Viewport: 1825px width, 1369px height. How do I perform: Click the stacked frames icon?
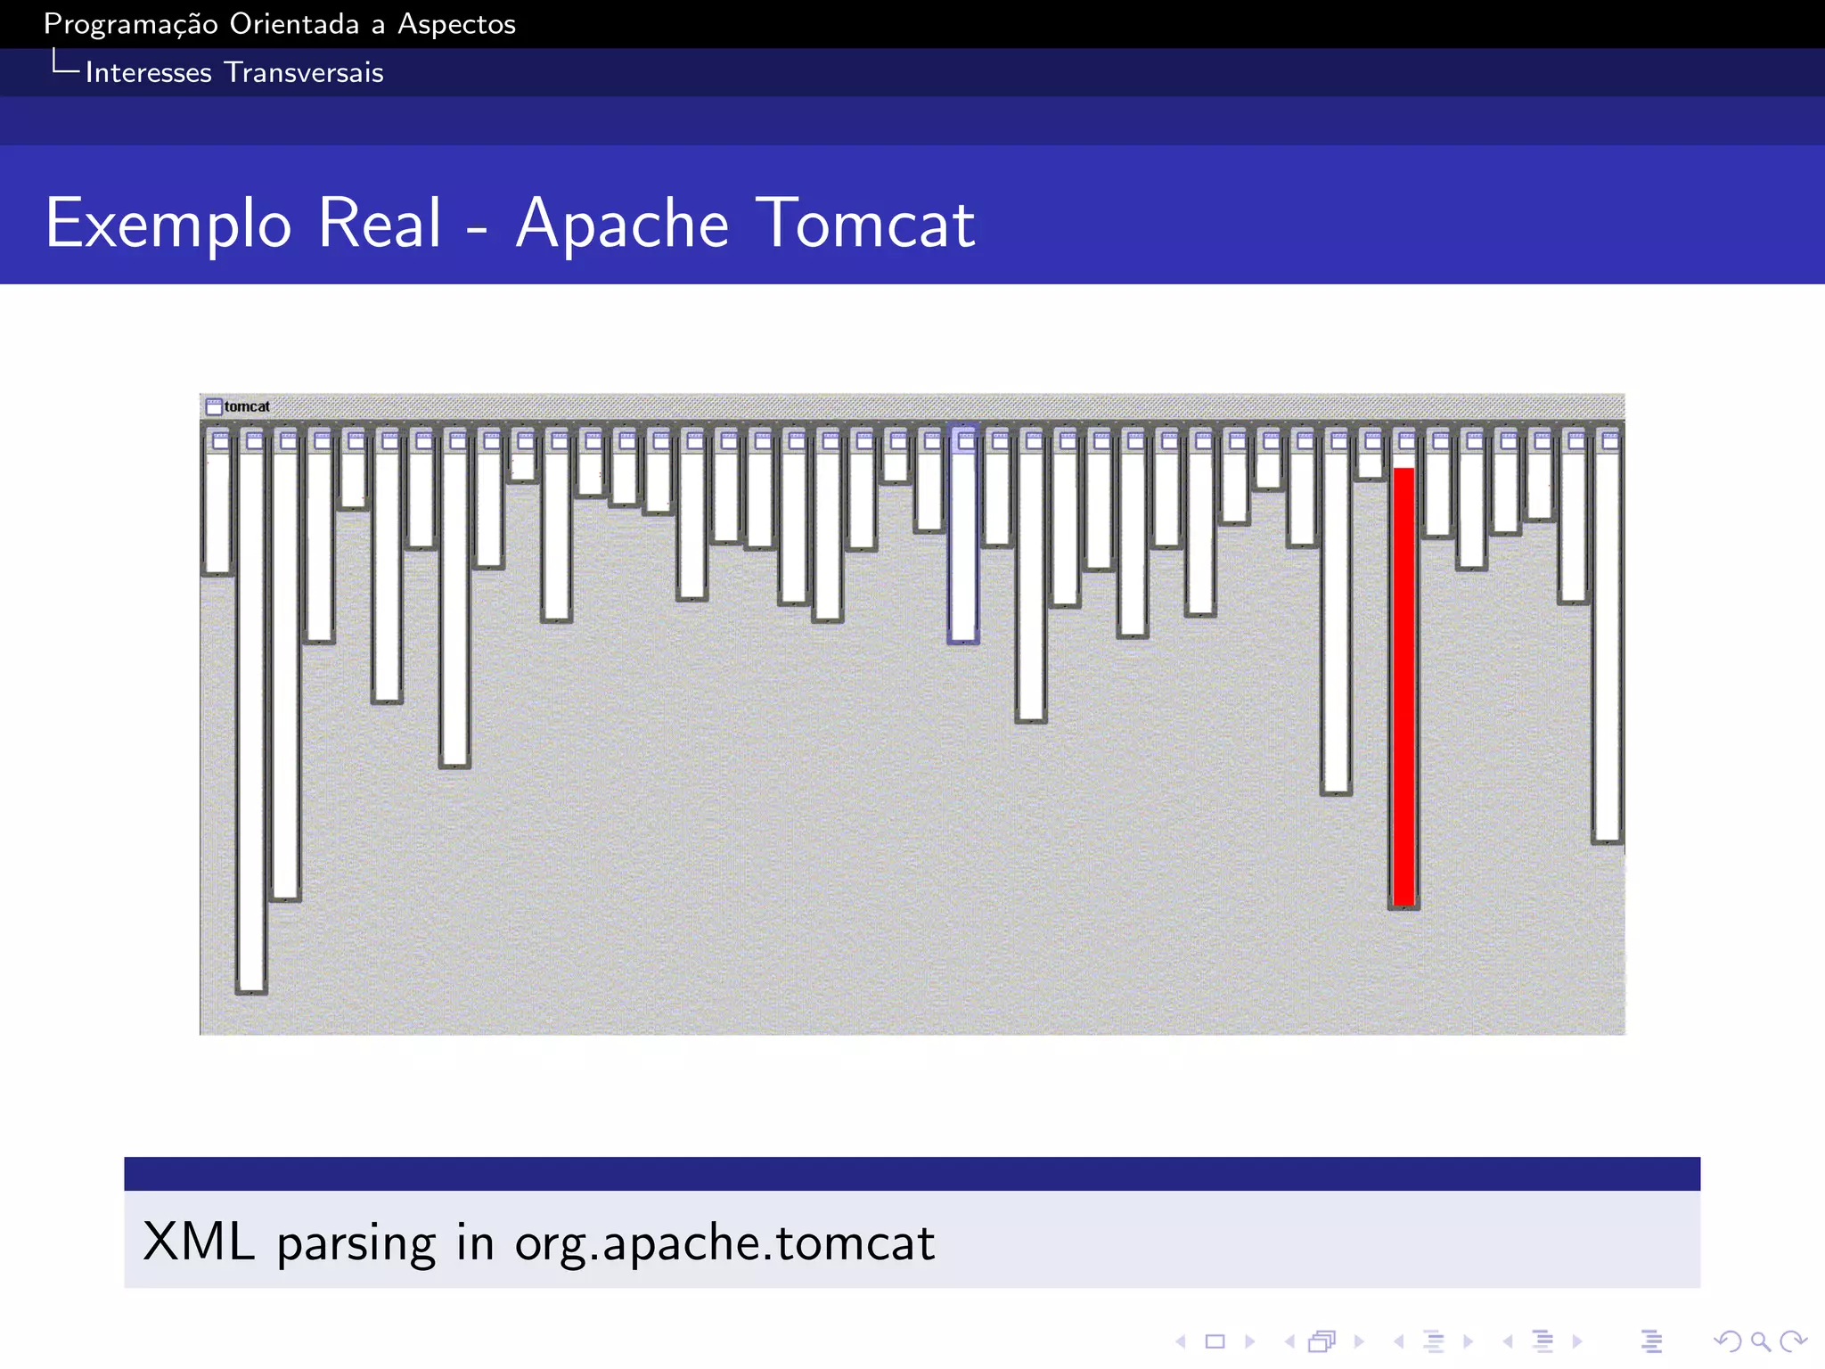[1322, 1341]
